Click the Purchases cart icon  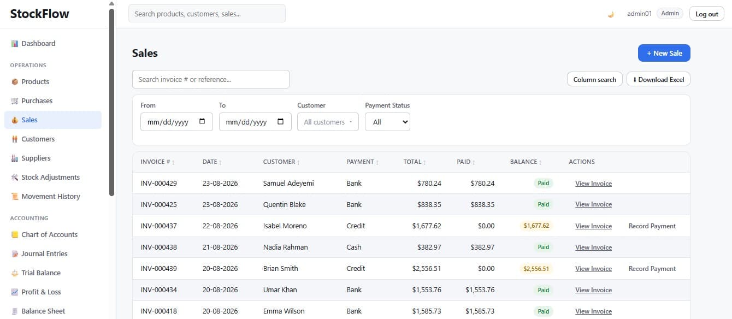[15, 101]
